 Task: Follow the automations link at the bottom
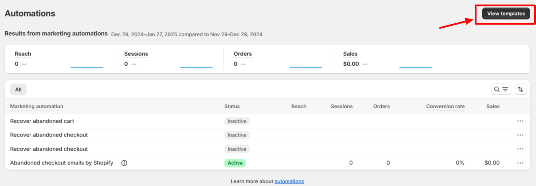(x=289, y=182)
